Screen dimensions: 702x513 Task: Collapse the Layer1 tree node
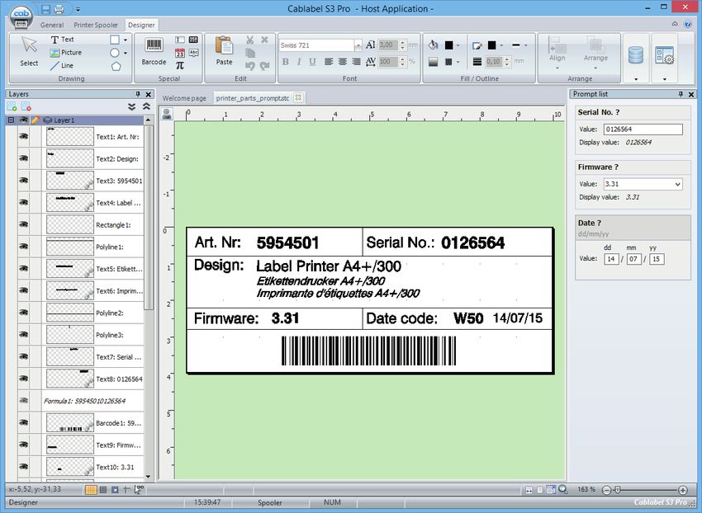12,120
